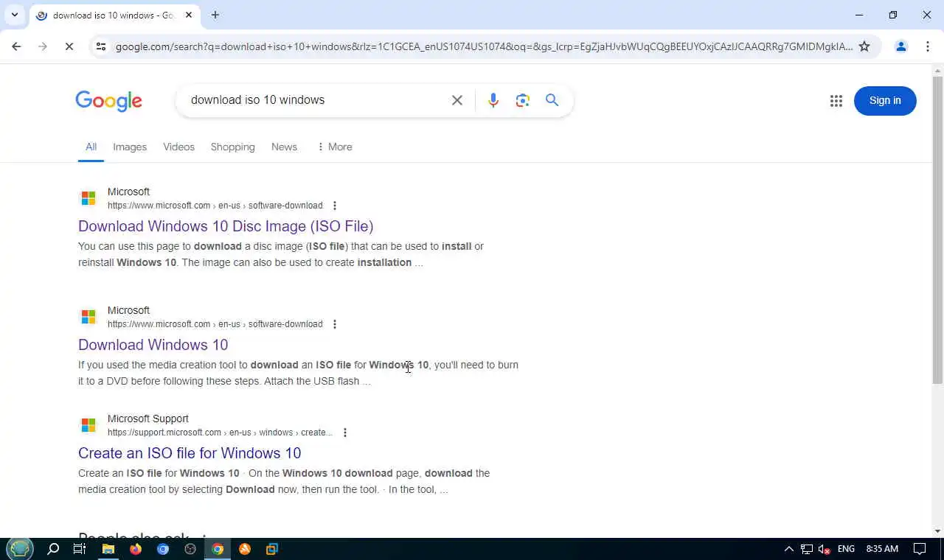Open 'Download Windows 10 Disc Image (ISO File)' link
This screenshot has height=560, width=944.
[226, 226]
